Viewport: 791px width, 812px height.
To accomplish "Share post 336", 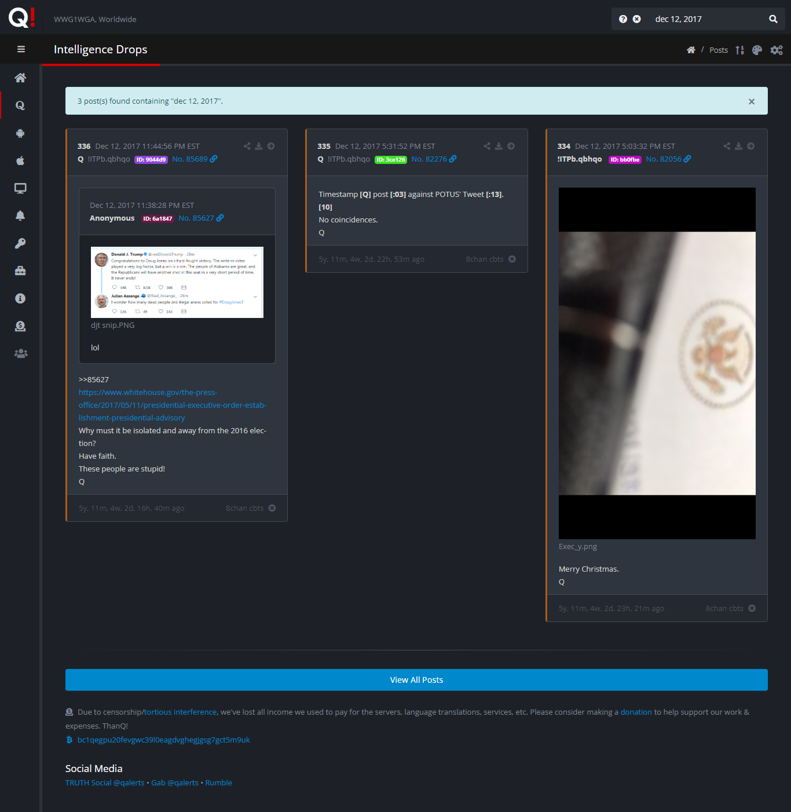I will click(x=247, y=146).
